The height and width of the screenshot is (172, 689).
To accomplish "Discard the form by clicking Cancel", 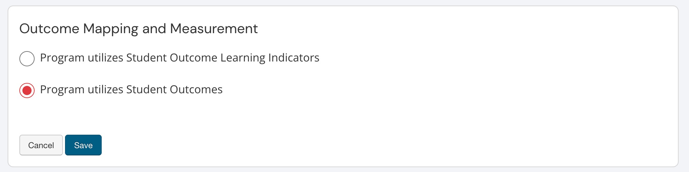I will 41,145.
